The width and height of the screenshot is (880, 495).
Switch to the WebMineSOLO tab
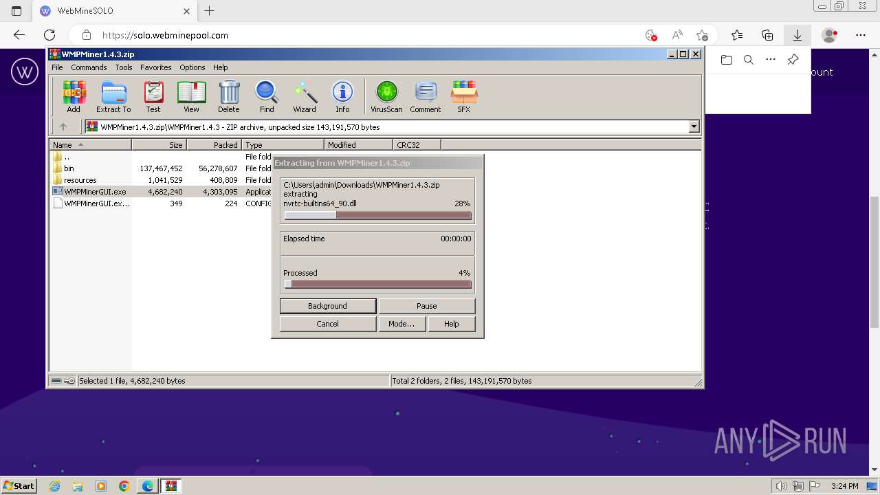[x=114, y=11]
